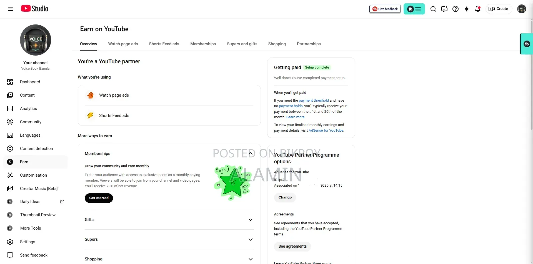Switch to the Watch page ads tab
The height and width of the screenshot is (264, 533).
(x=123, y=44)
